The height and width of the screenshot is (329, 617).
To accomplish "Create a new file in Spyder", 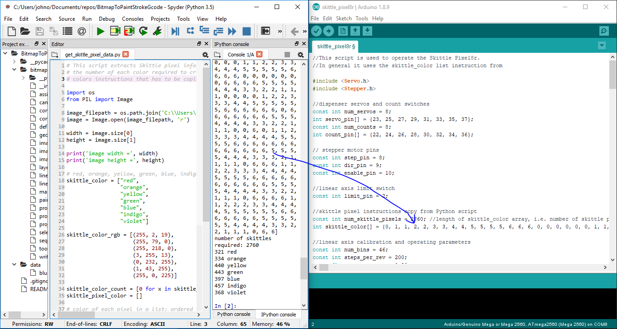I will pos(11,31).
